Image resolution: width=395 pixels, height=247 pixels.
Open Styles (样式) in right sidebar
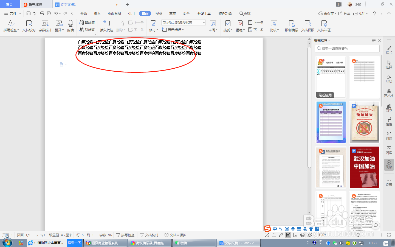click(389, 50)
